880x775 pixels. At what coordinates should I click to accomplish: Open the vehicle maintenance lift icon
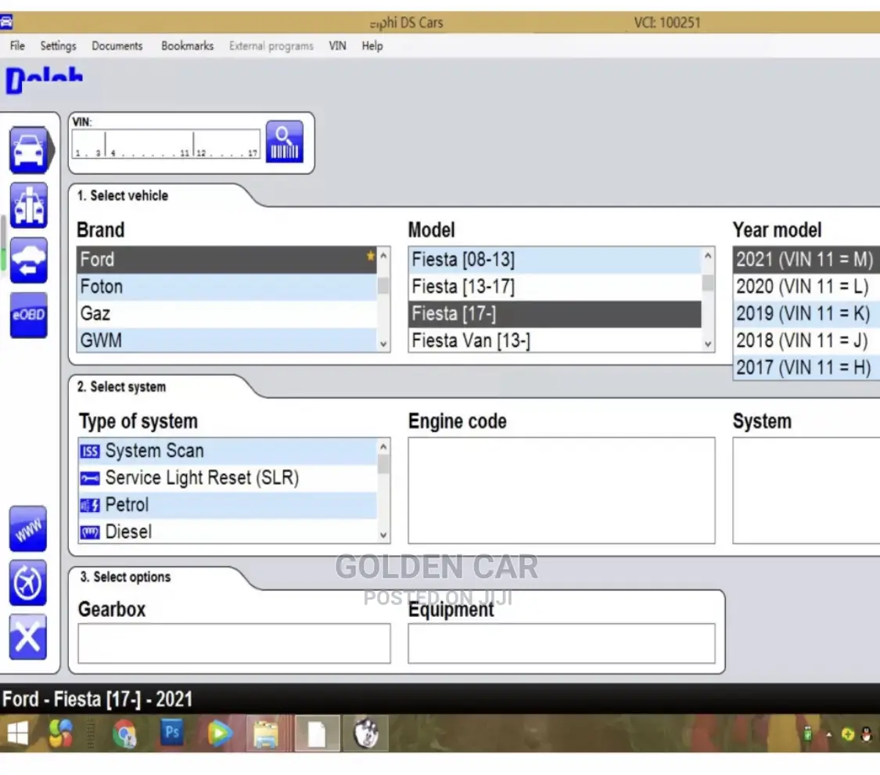29,204
